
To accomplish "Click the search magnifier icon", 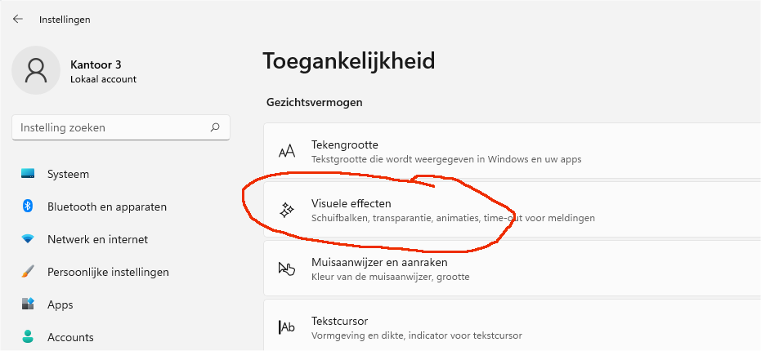I will [215, 127].
